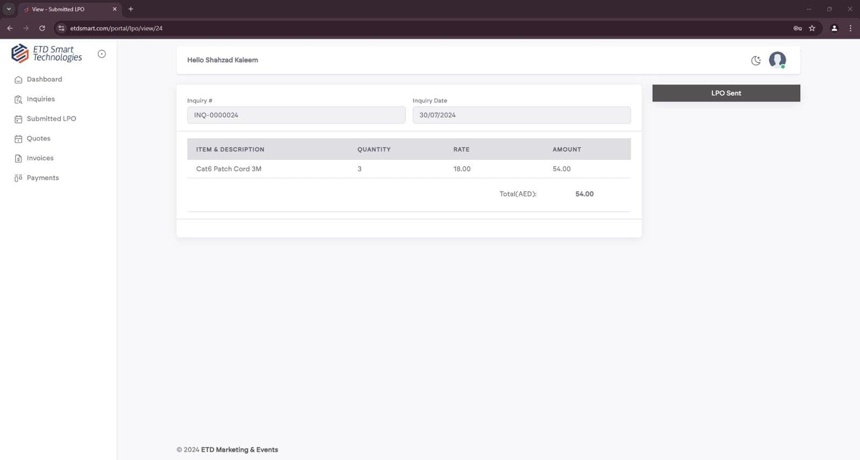Image resolution: width=860 pixels, height=460 pixels.
Task: Click the ETD Smart Technologies logo
Action: (47, 53)
